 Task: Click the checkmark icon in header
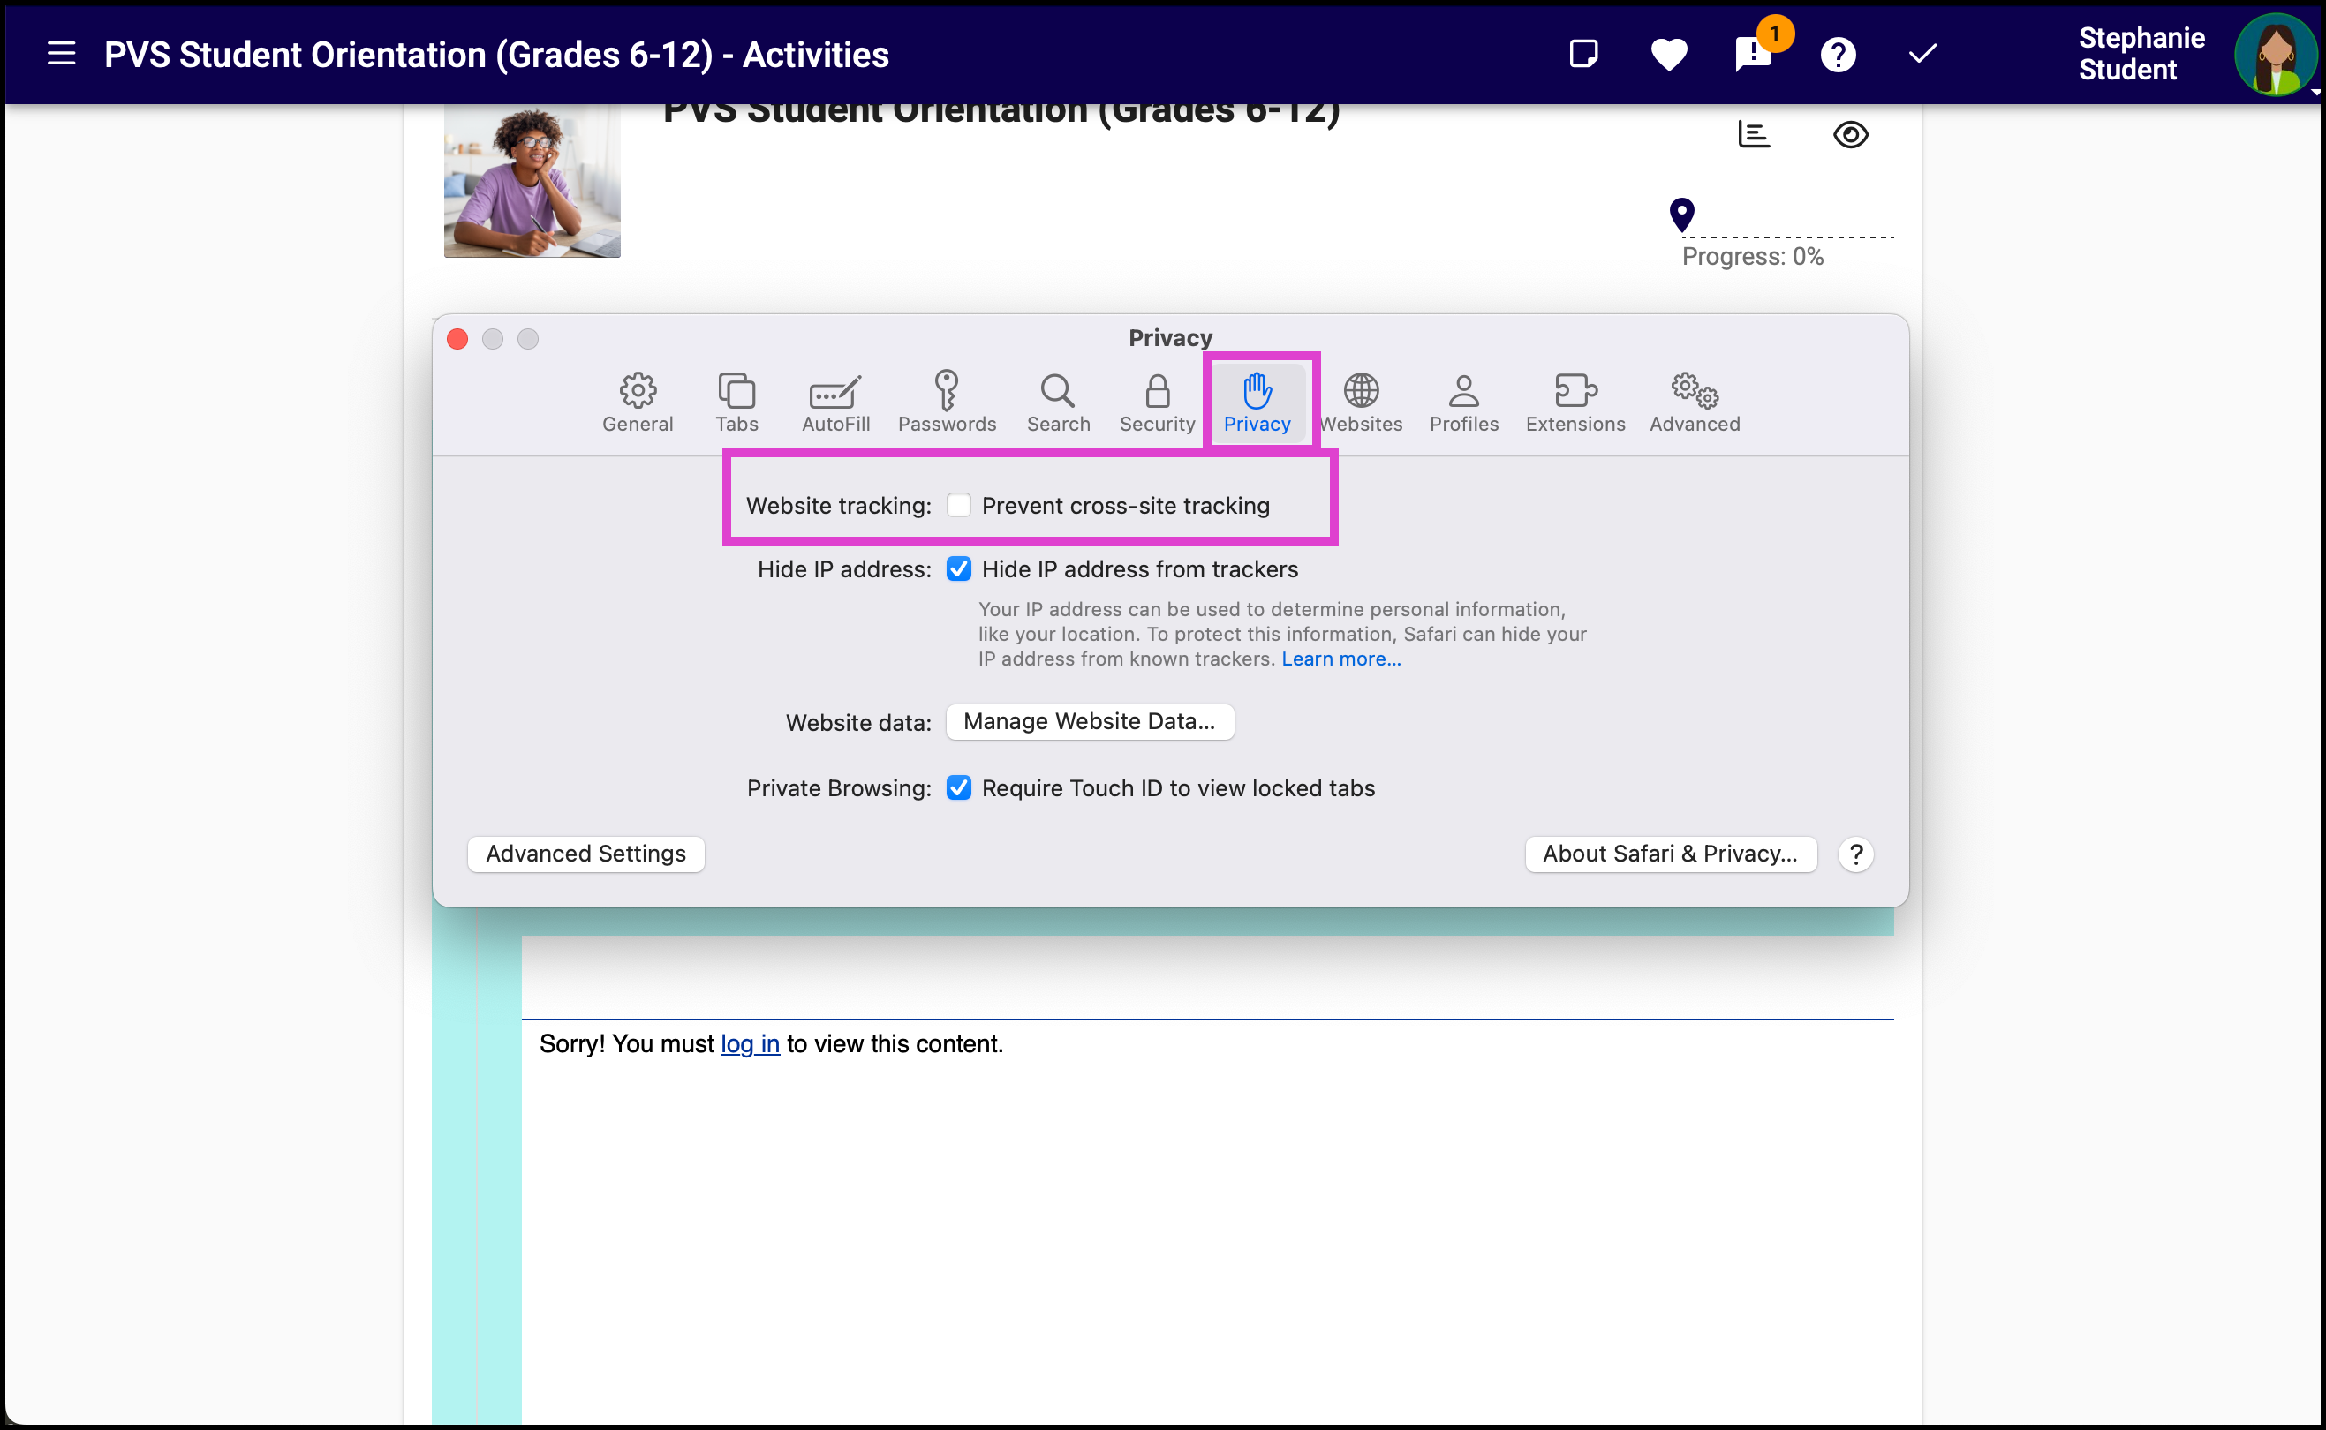coord(1922,54)
